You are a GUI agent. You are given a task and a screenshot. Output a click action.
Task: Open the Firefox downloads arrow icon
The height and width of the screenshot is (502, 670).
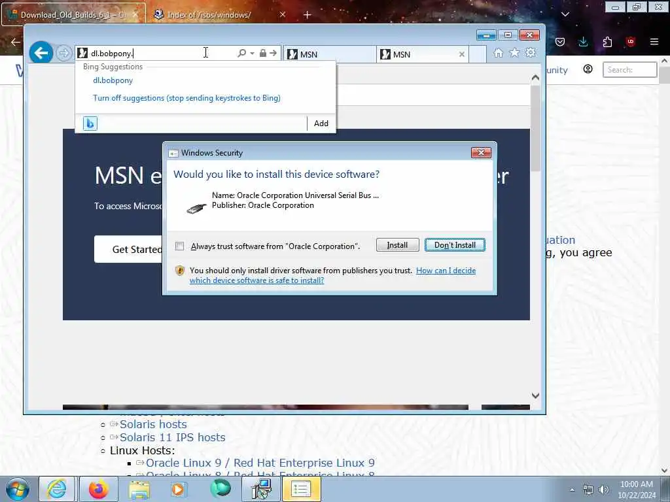tap(583, 42)
